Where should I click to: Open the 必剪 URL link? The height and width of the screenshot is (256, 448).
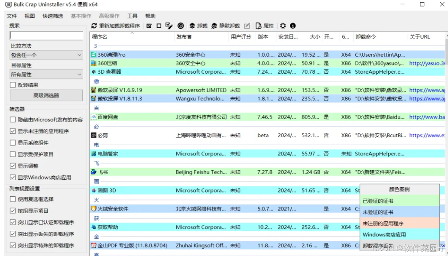tap(427, 135)
